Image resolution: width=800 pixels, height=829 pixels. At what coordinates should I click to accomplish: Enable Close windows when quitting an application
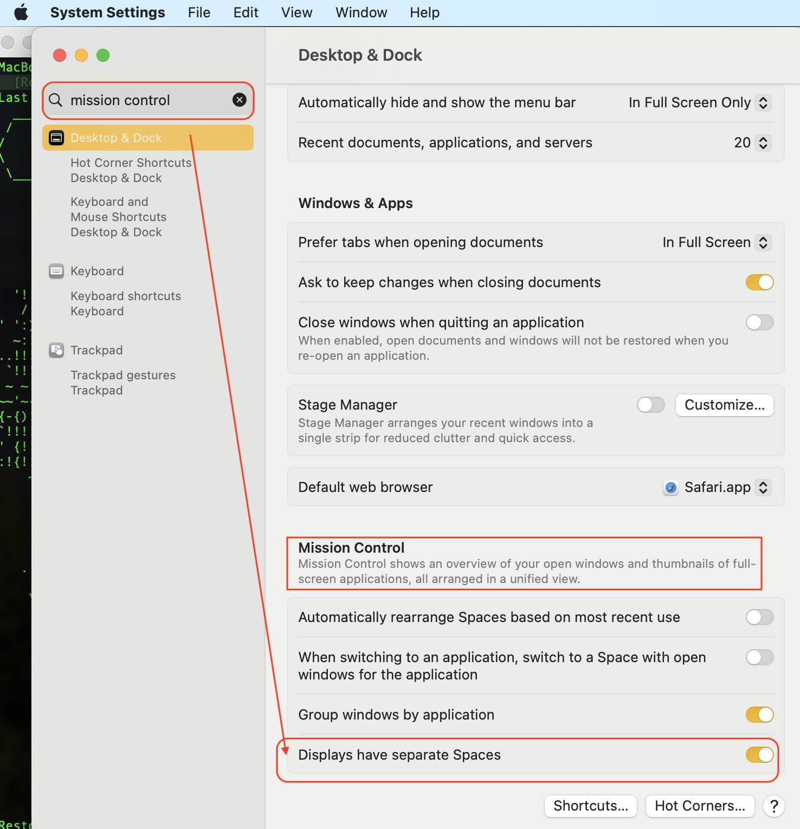pos(759,322)
